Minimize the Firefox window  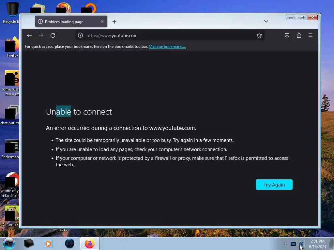(x=291, y=18)
